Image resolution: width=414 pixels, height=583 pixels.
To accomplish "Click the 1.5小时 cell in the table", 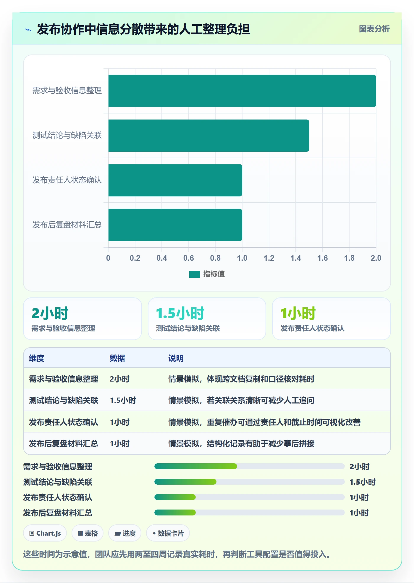I will tap(123, 401).
